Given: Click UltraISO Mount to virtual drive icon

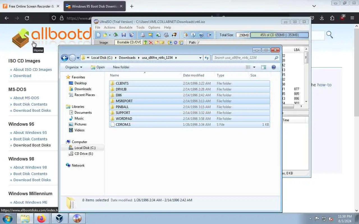Looking at the screenshot, I should point(166,35).
